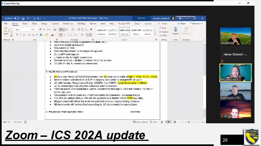
Task: Toggle Subscript formatting
Action: 33,35
